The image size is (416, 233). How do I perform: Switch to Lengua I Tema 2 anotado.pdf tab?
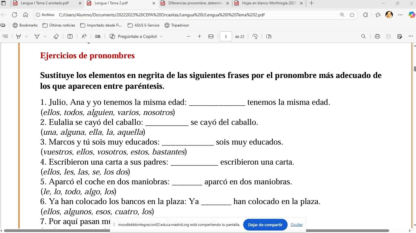pos(45,3)
